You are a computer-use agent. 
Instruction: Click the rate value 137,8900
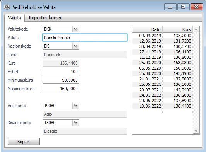click(182, 101)
